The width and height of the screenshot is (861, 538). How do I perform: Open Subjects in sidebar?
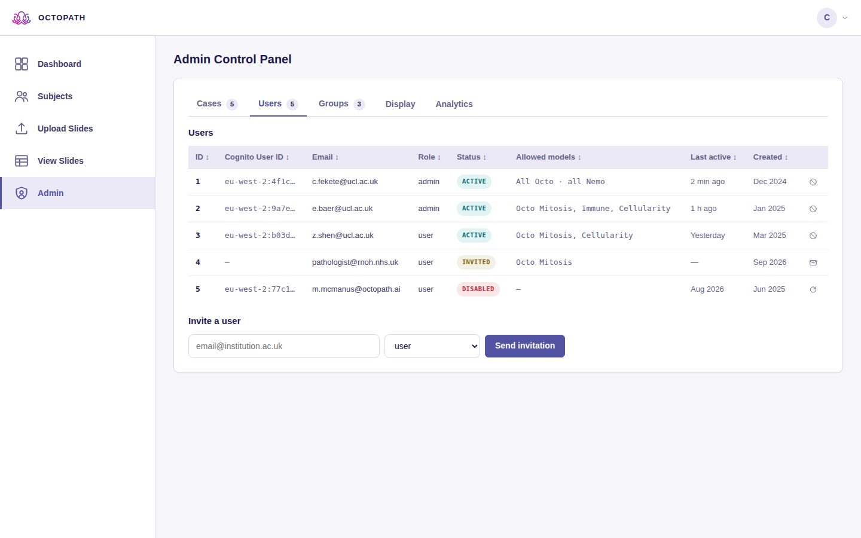click(78, 96)
